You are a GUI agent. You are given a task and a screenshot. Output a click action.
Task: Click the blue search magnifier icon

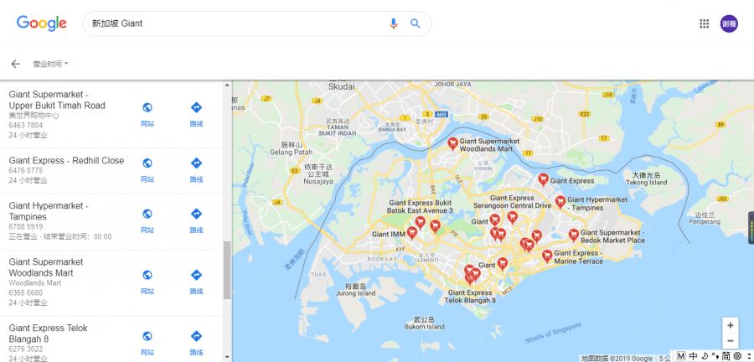(415, 23)
